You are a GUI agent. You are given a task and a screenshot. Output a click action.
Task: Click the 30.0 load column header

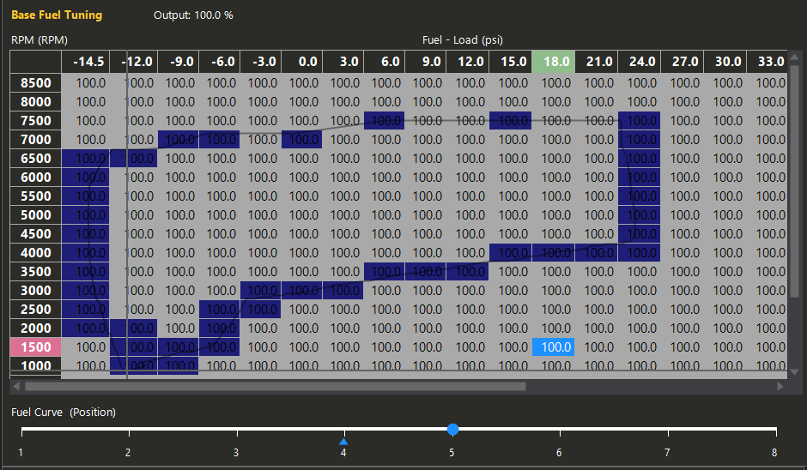click(725, 62)
